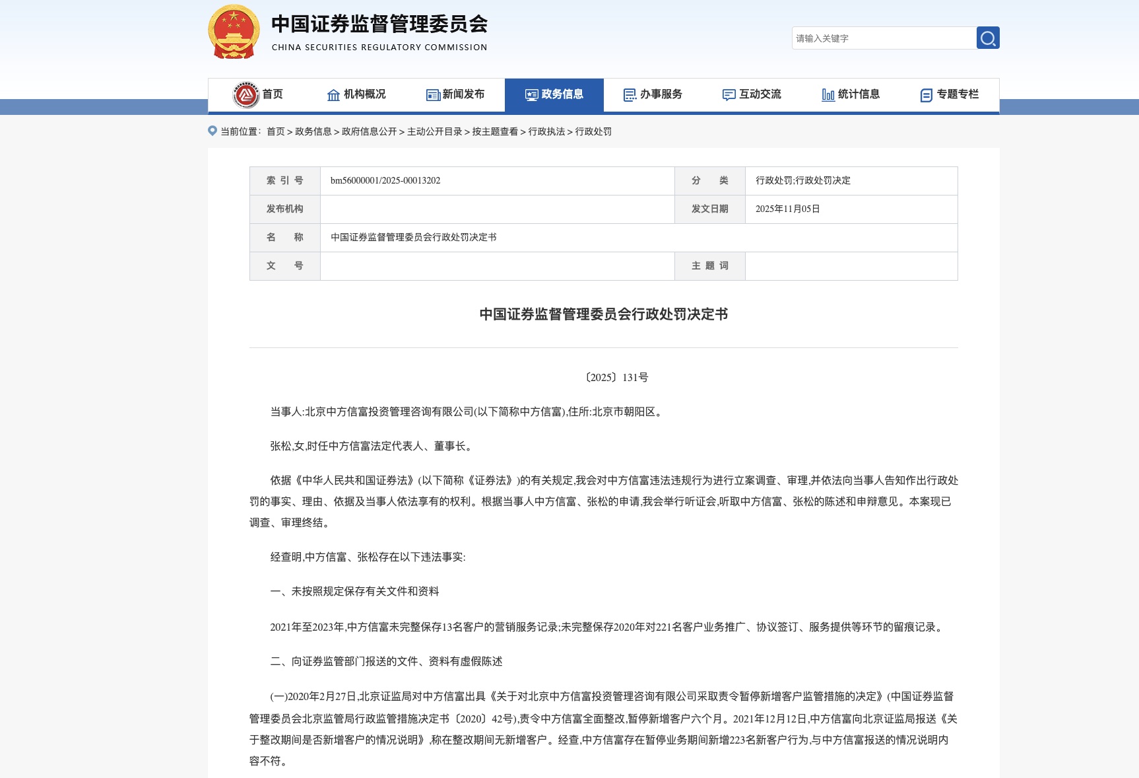1139x778 pixels.
Task: Click the document number 〔2025〕131号
Action: (616, 377)
